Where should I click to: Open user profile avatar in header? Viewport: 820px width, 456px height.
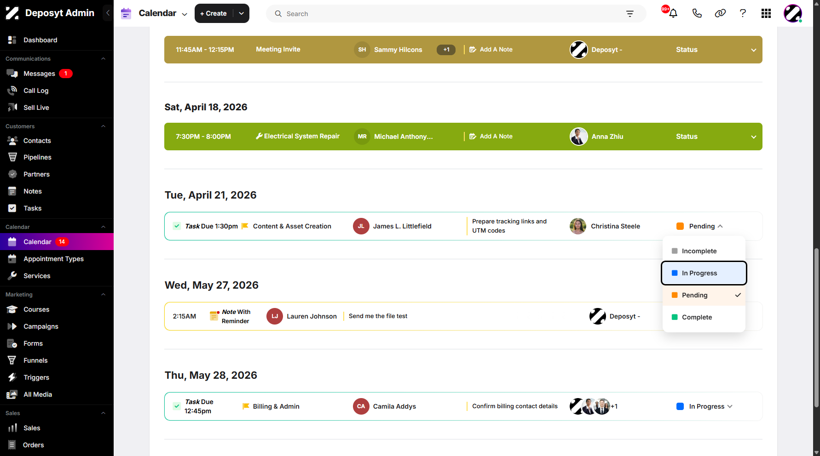coord(793,13)
